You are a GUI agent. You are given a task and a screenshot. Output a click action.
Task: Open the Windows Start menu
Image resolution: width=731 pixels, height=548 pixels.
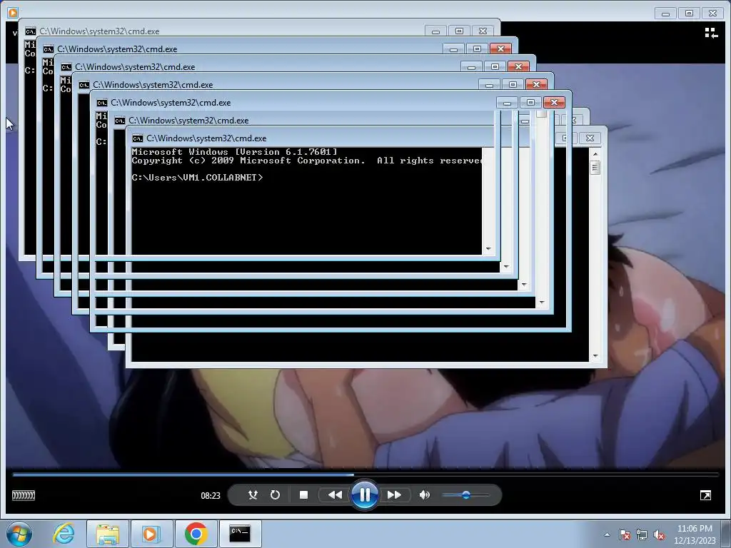pos(19,534)
